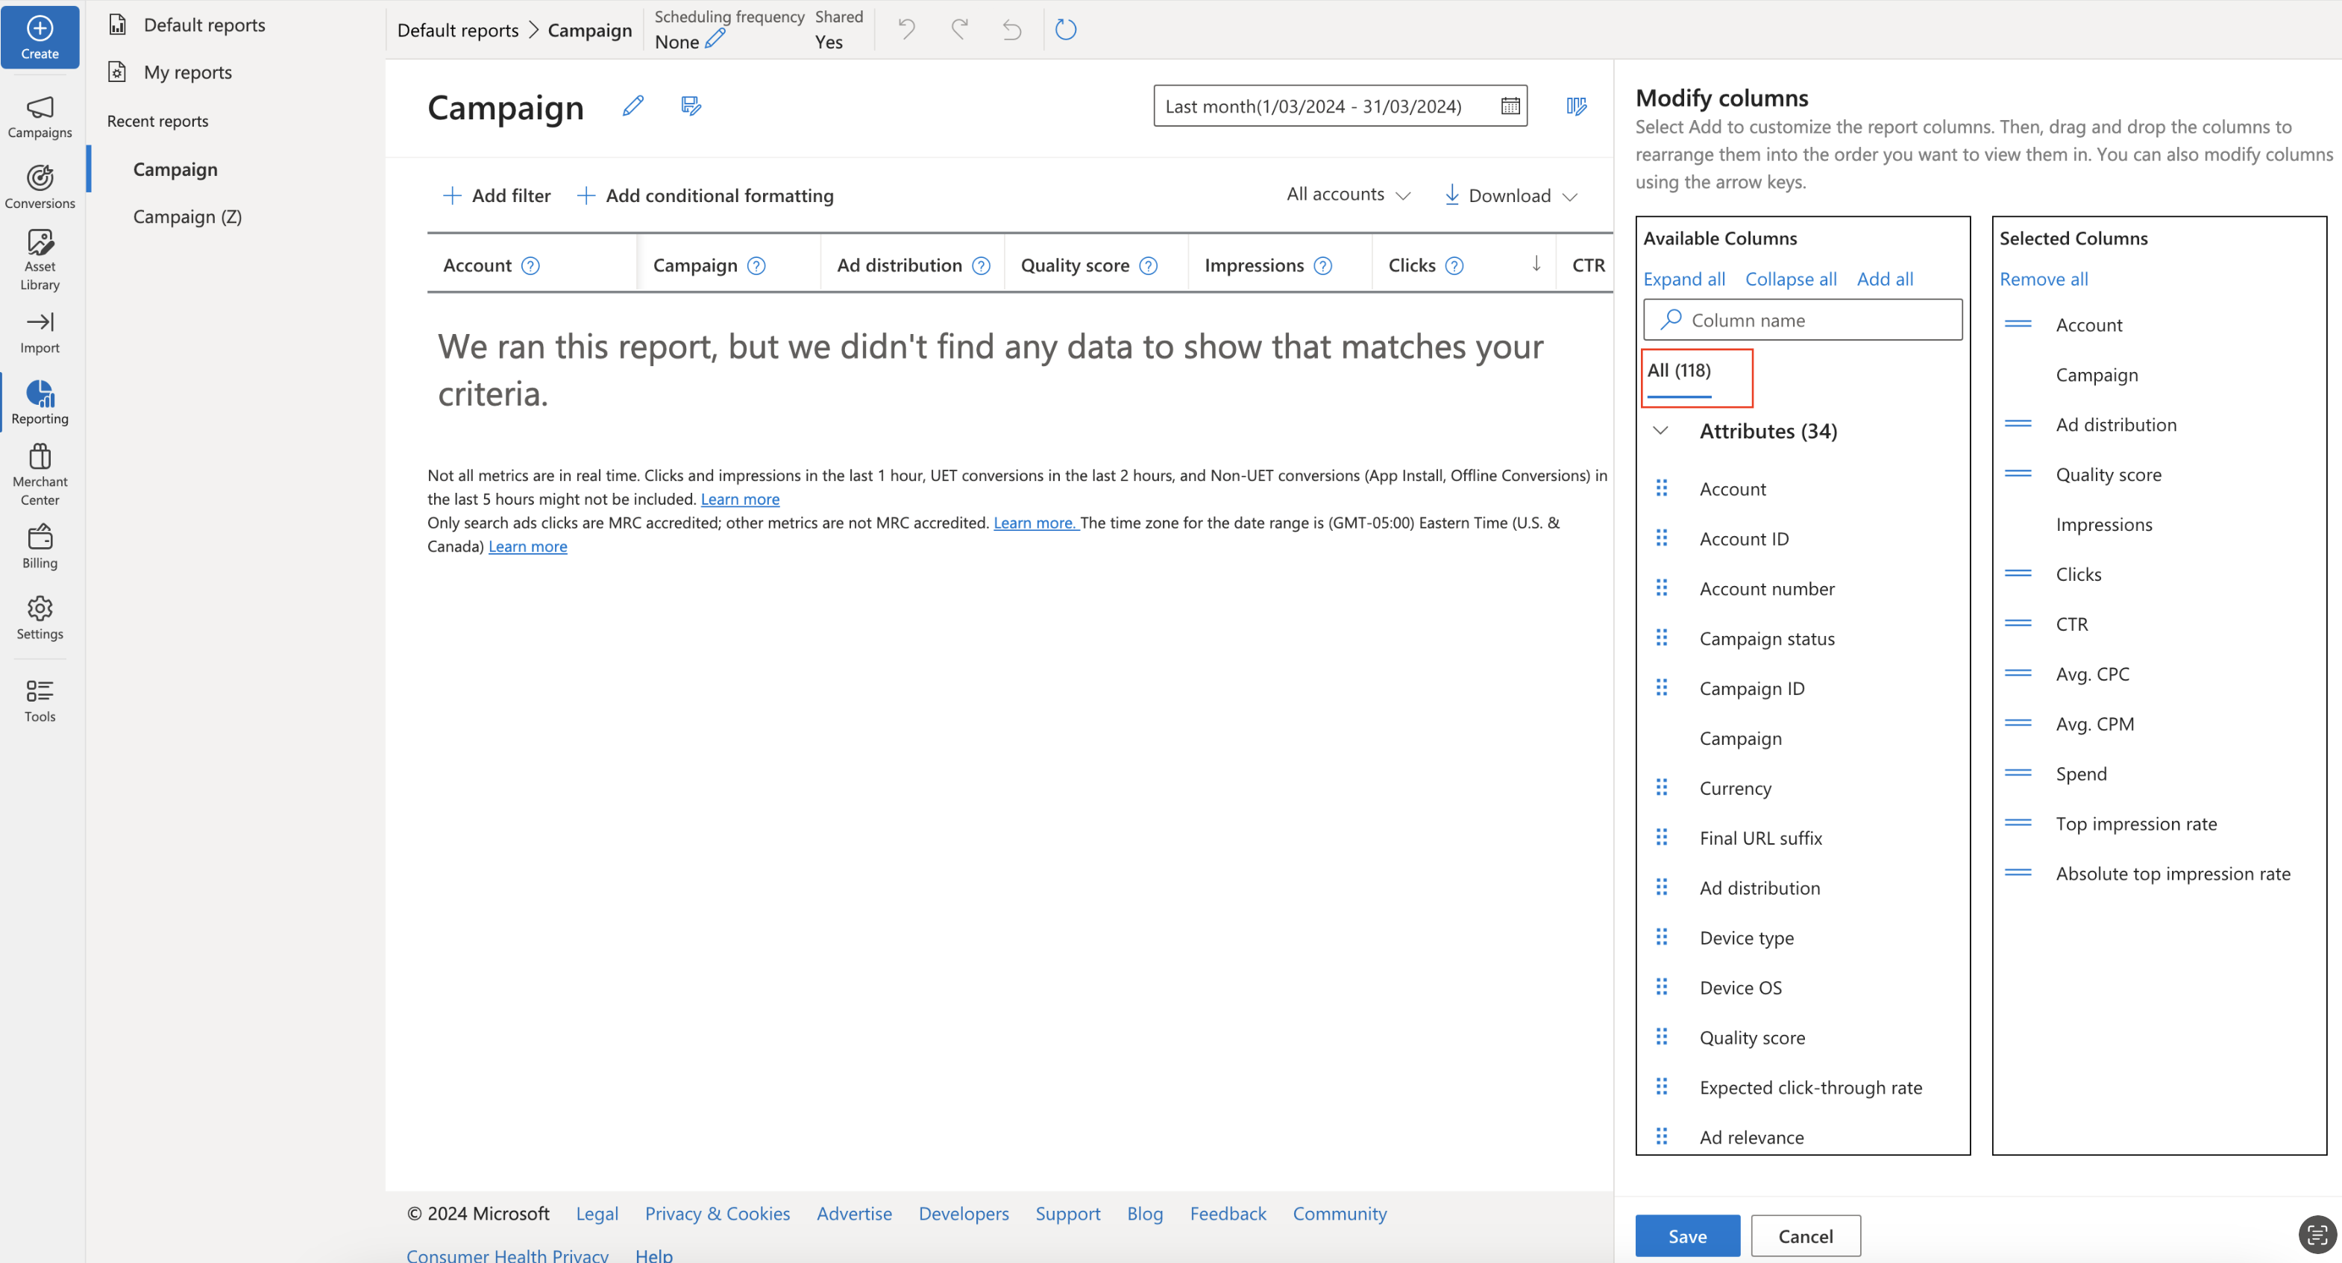
Task: Click the campaign edit pencil icon
Action: pyautogui.click(x=633, y=106)
